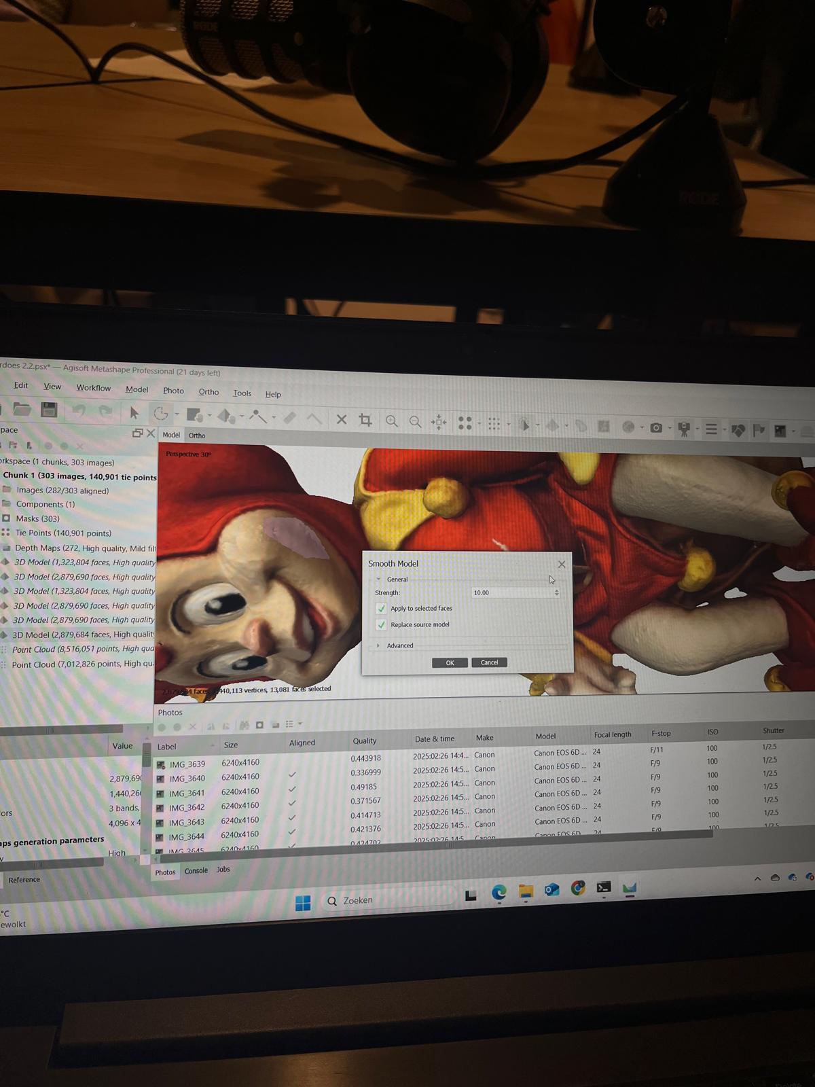Click the square mask icon in the Photos toolbar
This screenshot has height=1087, width=815.
point(259,726)
